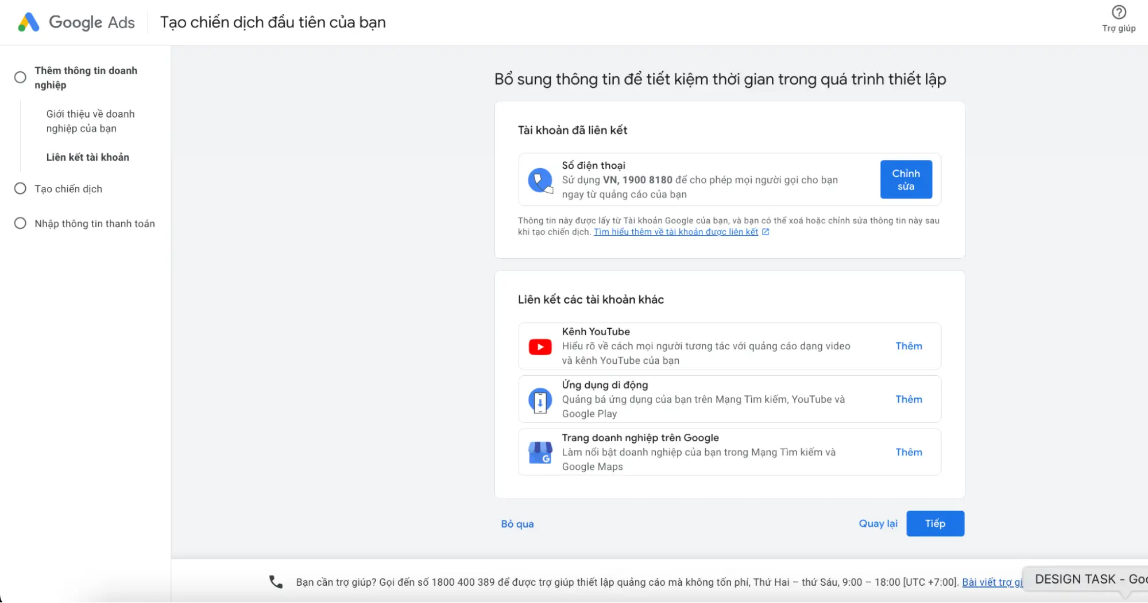Add Google Business Profile with Thêm
This screenshot has width=1148, height=603.
point(909,452)
